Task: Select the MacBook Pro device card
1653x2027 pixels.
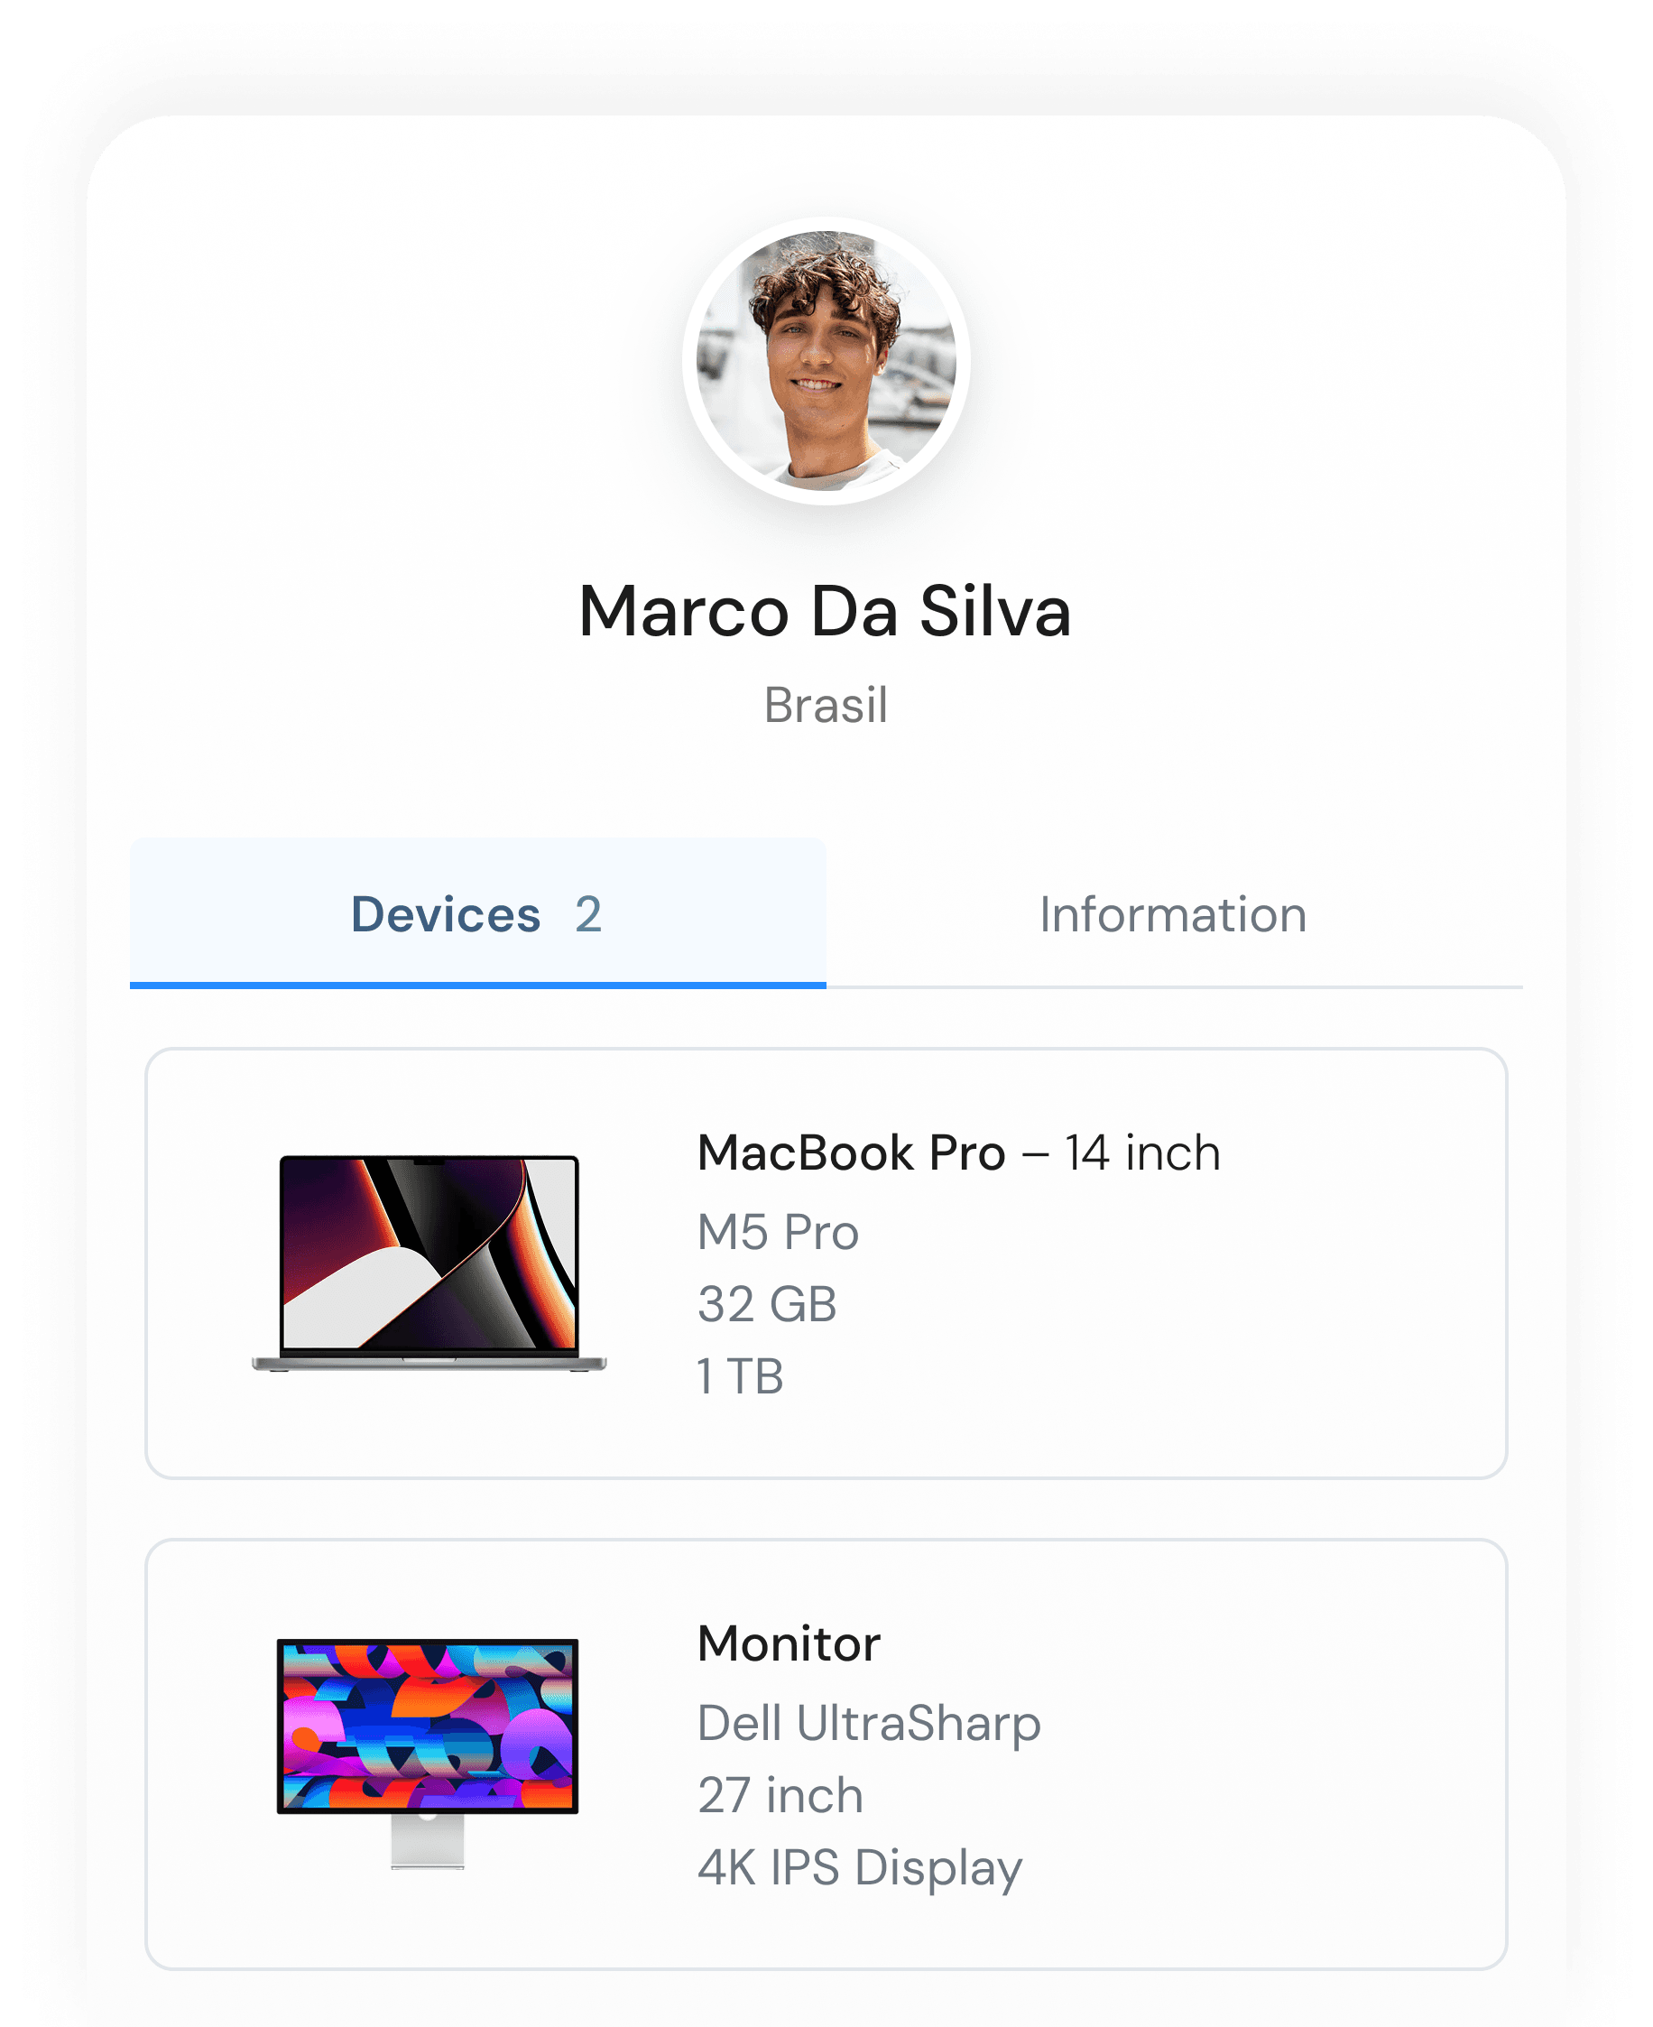Action: tap(826, 1263)
